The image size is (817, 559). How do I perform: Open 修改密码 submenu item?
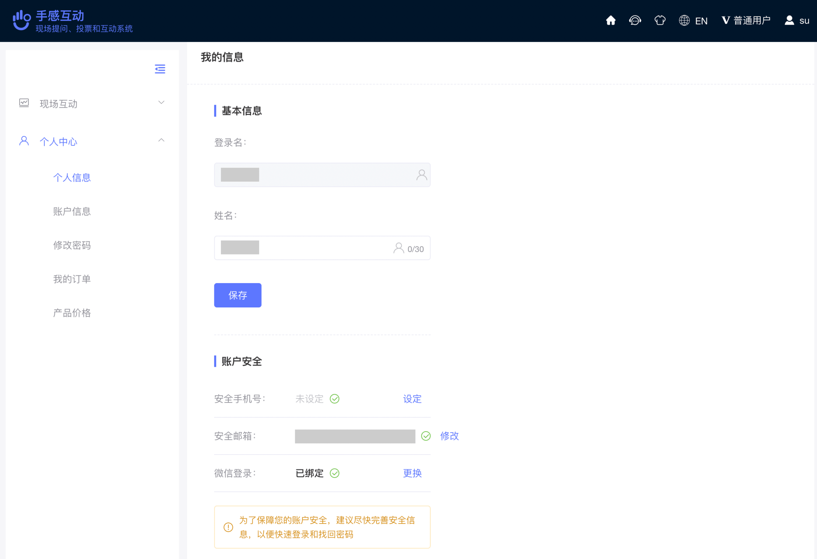(x=72, y=245)
